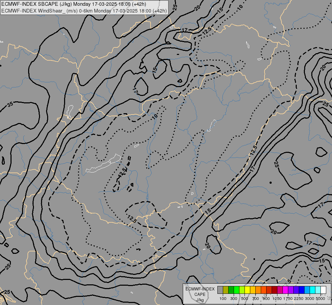
Task: Choose the amber swatch left of 700 tick
Action: (x=253, y=290)
